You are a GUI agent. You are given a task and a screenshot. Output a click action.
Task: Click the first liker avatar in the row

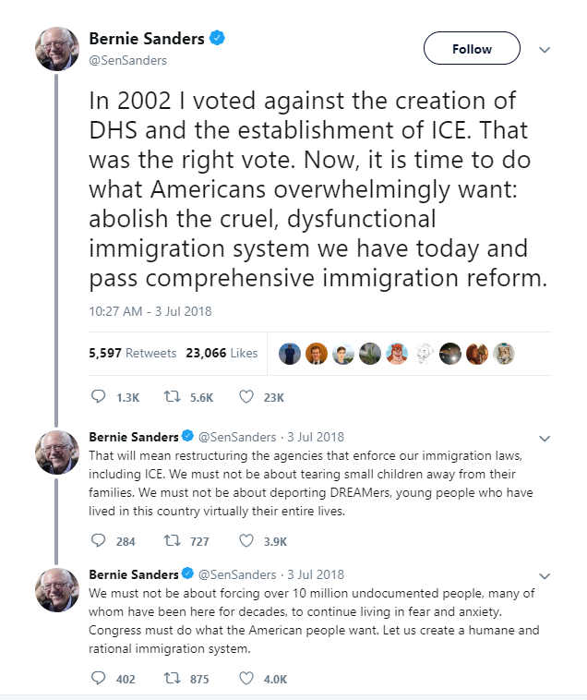click(x=290, y=354)
